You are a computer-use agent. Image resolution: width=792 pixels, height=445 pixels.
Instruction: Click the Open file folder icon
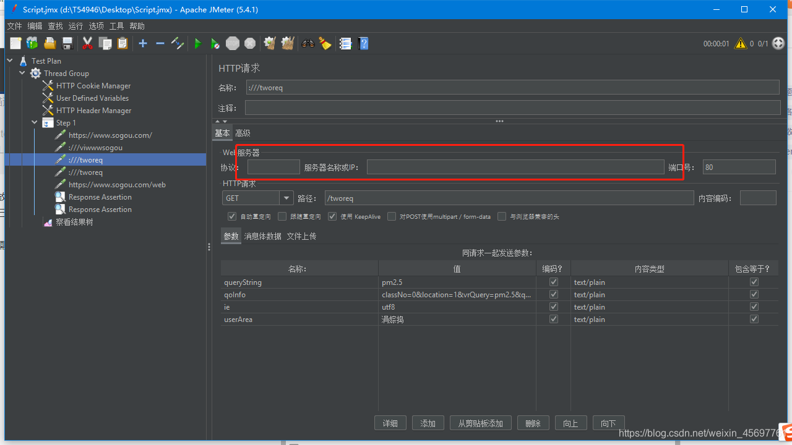click(x=50, y=43)
